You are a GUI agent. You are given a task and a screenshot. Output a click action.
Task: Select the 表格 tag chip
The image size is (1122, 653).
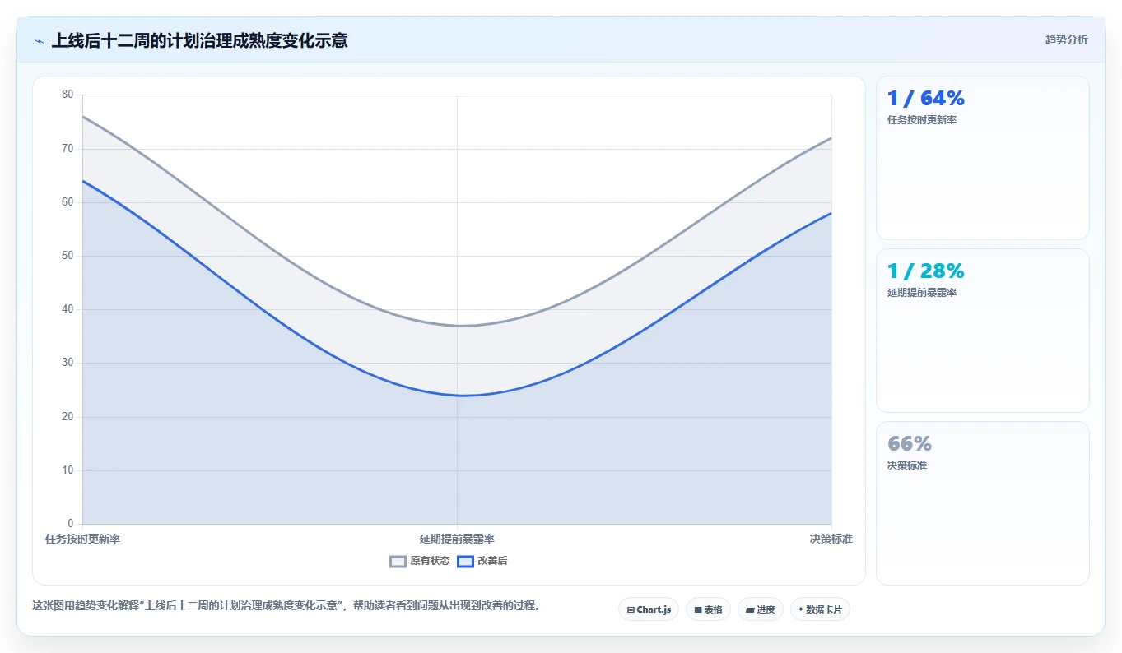tap(708, 609)
